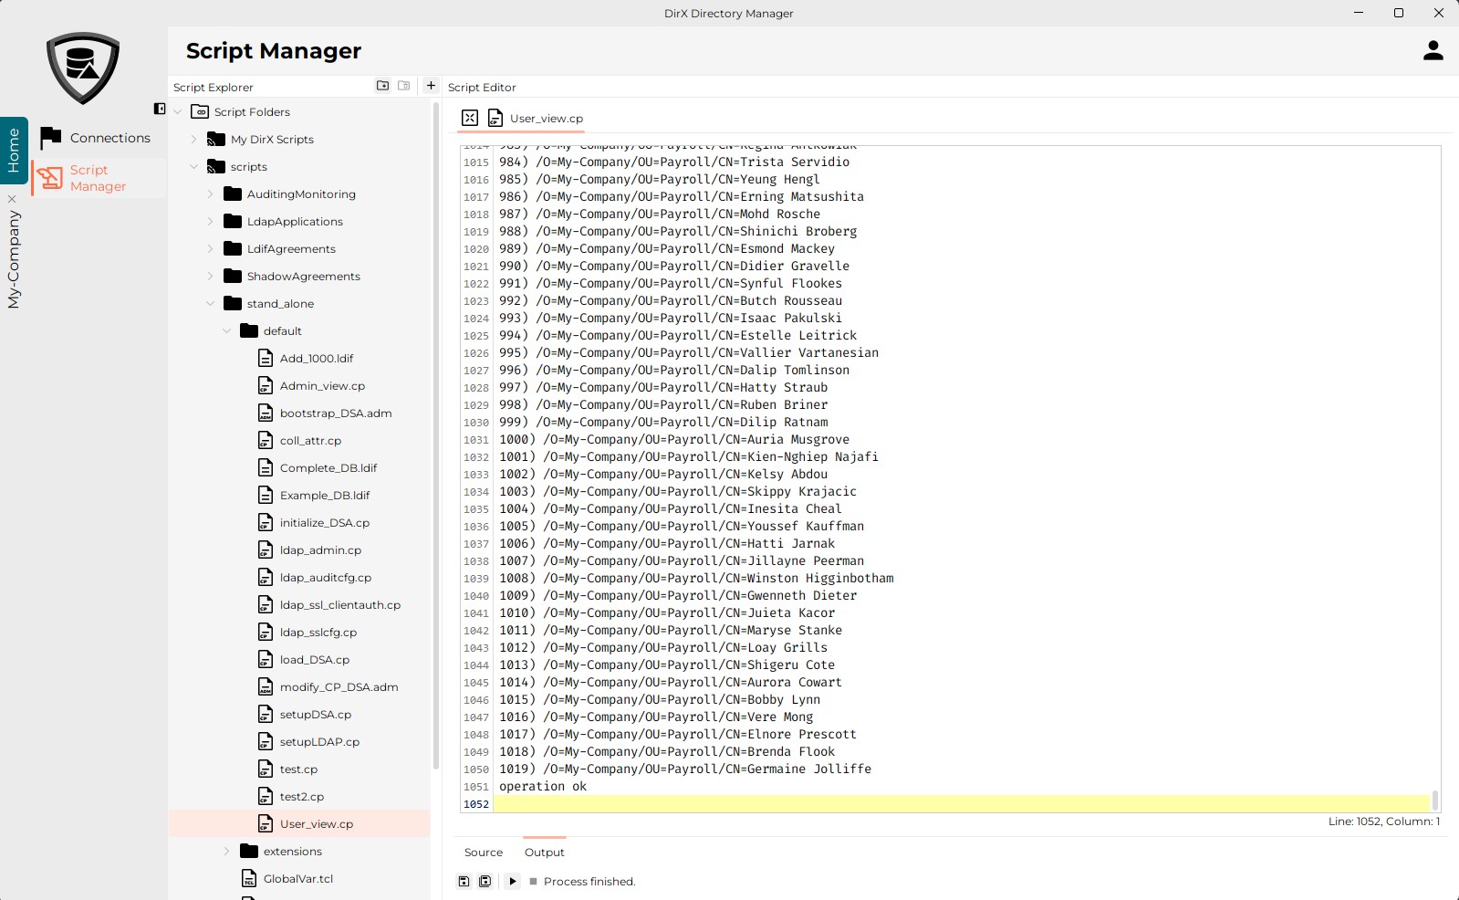Click the DirX shield logo
This screenshot has height=900, width=1459.
[x=83, y=68]
